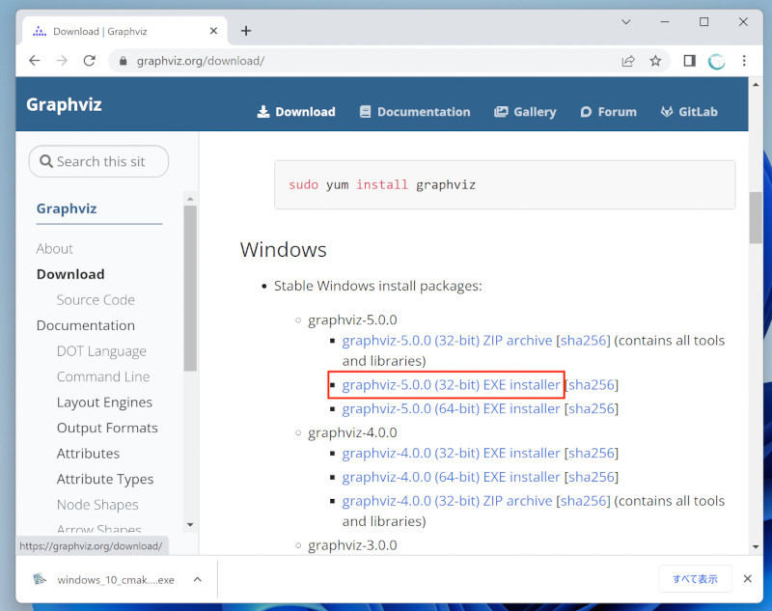Click graphviz-5.0.0 (32-bit) EXE installer link
772x611 pixels.
(x=451, y=385)
